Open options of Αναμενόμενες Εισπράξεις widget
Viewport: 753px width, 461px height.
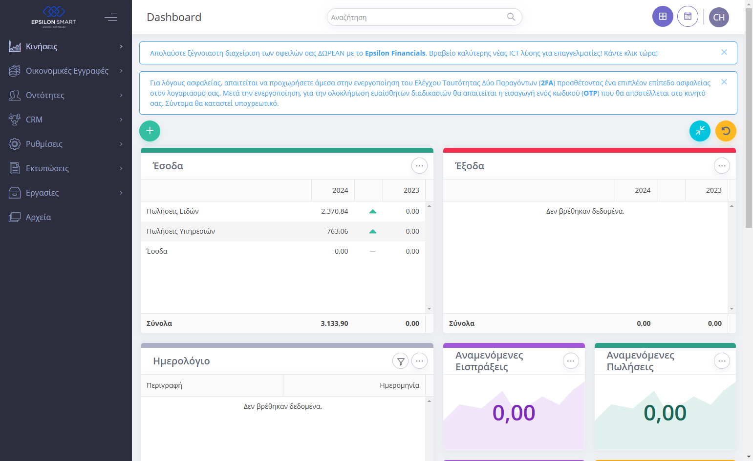click(x=571, y=361)
